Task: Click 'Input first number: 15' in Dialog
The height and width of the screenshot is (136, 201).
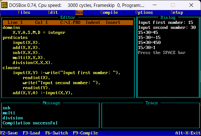Action: coord(166,23)
